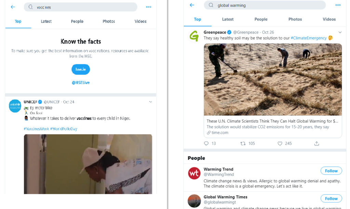Go back from the vaccines search
The image size is (350, 209).
tap(13, 7)
